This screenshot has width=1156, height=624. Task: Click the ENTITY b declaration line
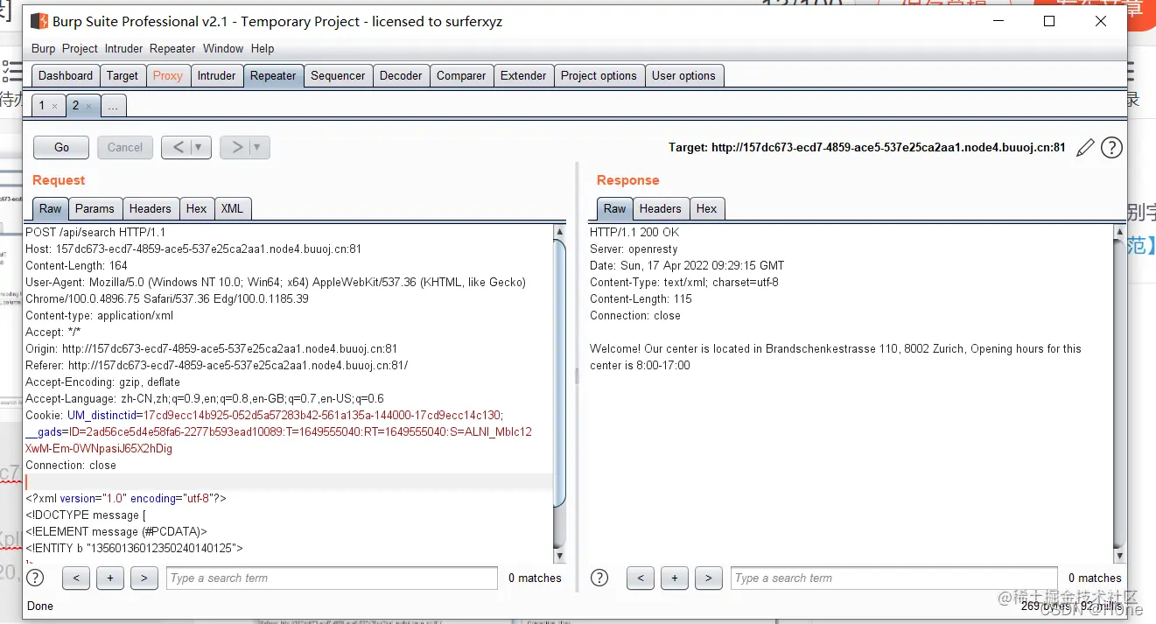[134, 549]
